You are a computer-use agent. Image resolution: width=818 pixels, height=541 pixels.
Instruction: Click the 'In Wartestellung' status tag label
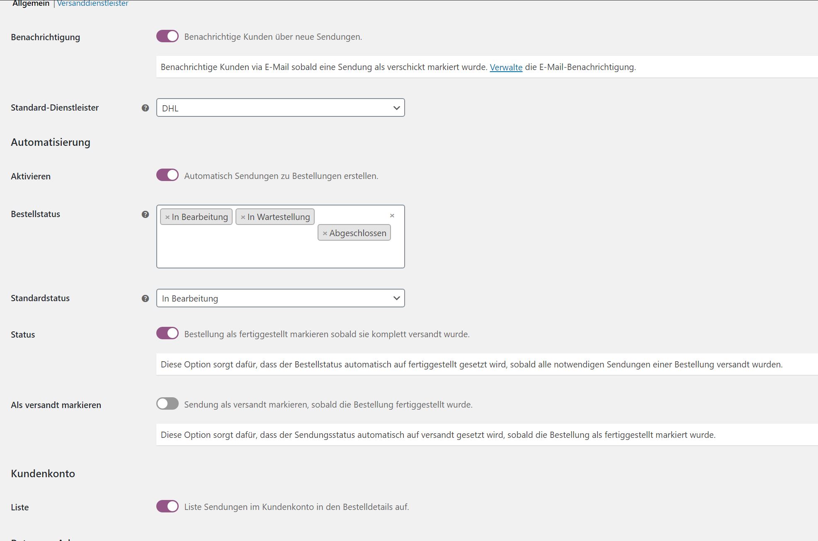[x=279, y=217]
